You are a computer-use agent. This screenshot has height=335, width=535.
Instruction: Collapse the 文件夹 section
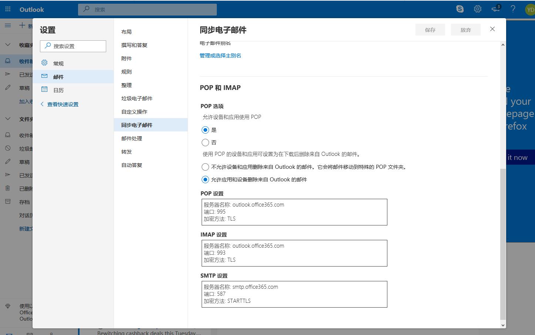8,118
